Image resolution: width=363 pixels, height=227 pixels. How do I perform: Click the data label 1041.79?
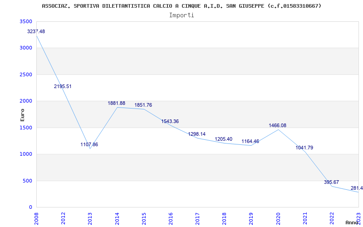click(x=304, y=148)
